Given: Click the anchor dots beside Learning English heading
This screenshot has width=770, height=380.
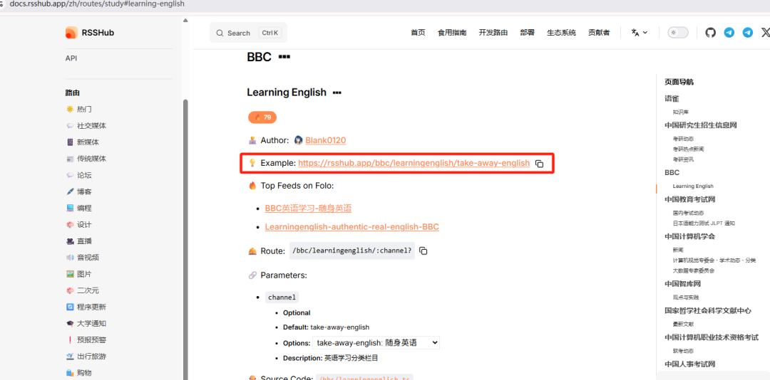Looking at the screenshot, I should pos(337,93).
